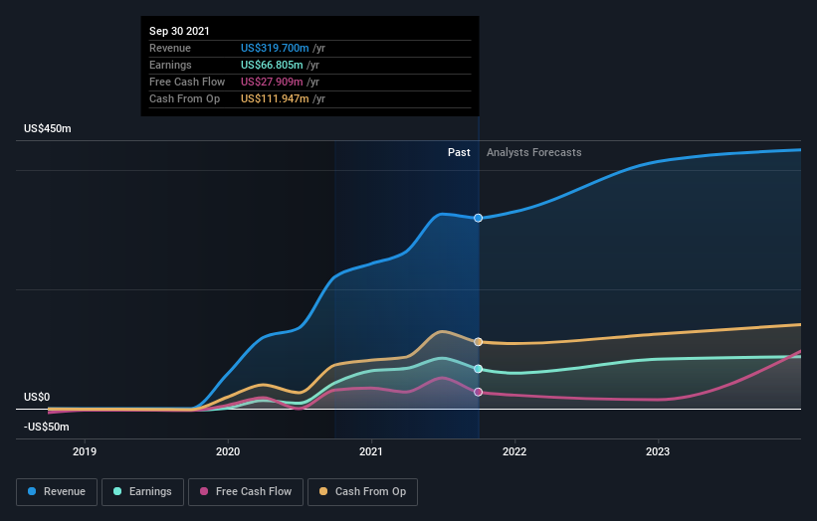Image resolution: width=817 pixels, height=521 pixels.
Task: Click the US$0 y-axis label
Action: (37, 397)
